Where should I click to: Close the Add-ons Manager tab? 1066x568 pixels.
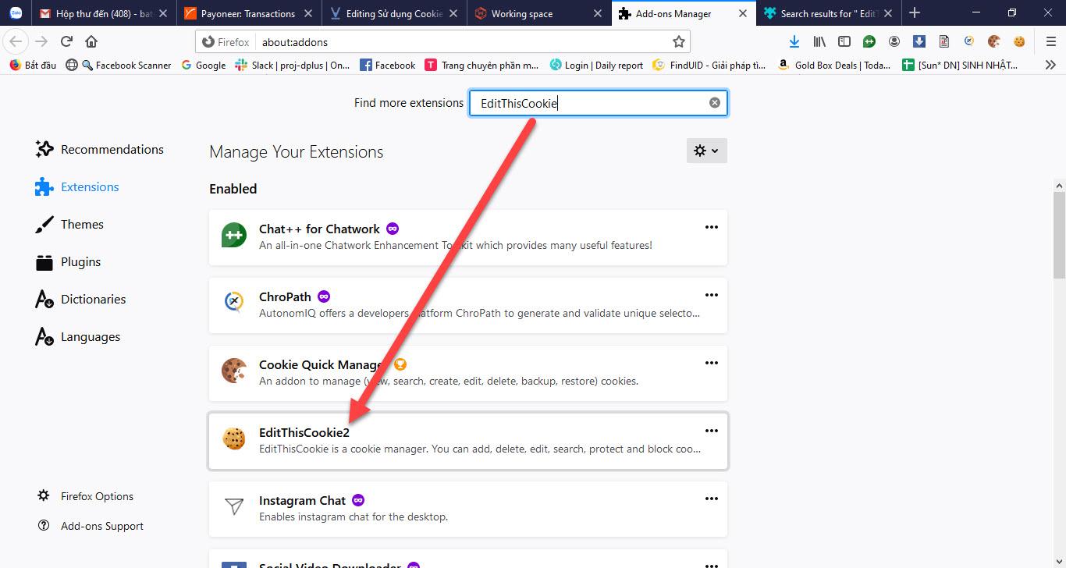(744, 13)
